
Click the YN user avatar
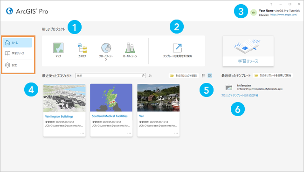coord(253,13)
